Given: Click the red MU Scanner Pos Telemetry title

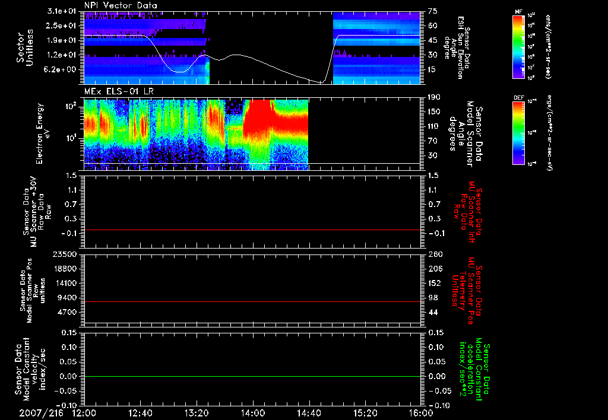Looking at the screenshot, I should click(x=467, y=291).
